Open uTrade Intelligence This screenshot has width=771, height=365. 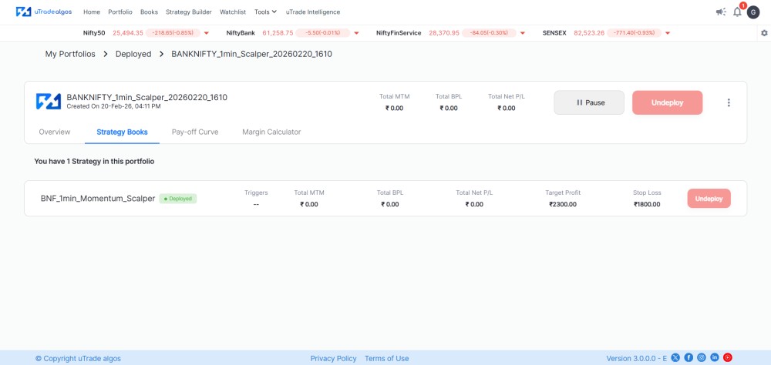[313, 12]
